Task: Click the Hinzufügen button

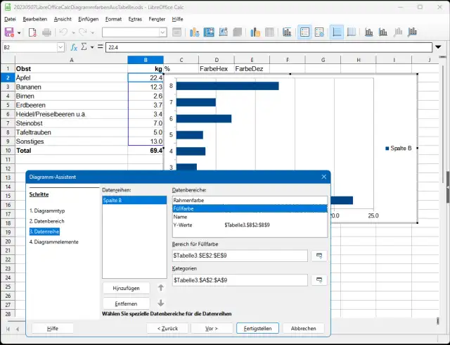Action: tap(127, 288)
